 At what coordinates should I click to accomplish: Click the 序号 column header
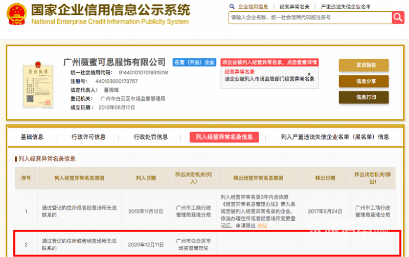click(26, 178)
